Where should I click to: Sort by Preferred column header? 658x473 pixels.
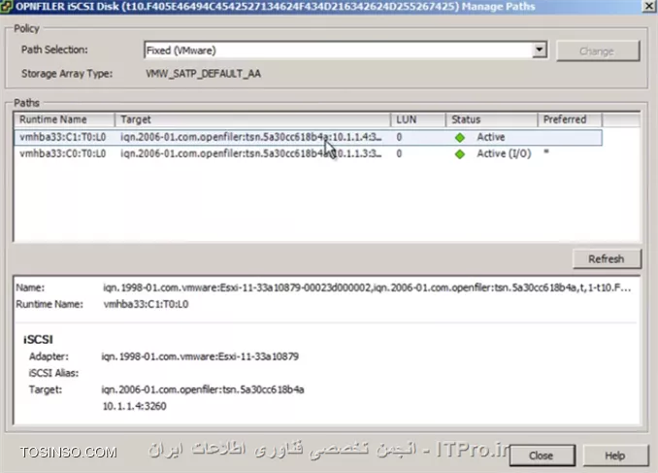pos(570,119)
